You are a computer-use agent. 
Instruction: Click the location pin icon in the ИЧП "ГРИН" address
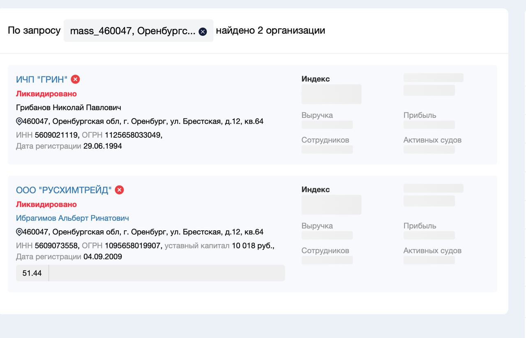click(19, 121)
